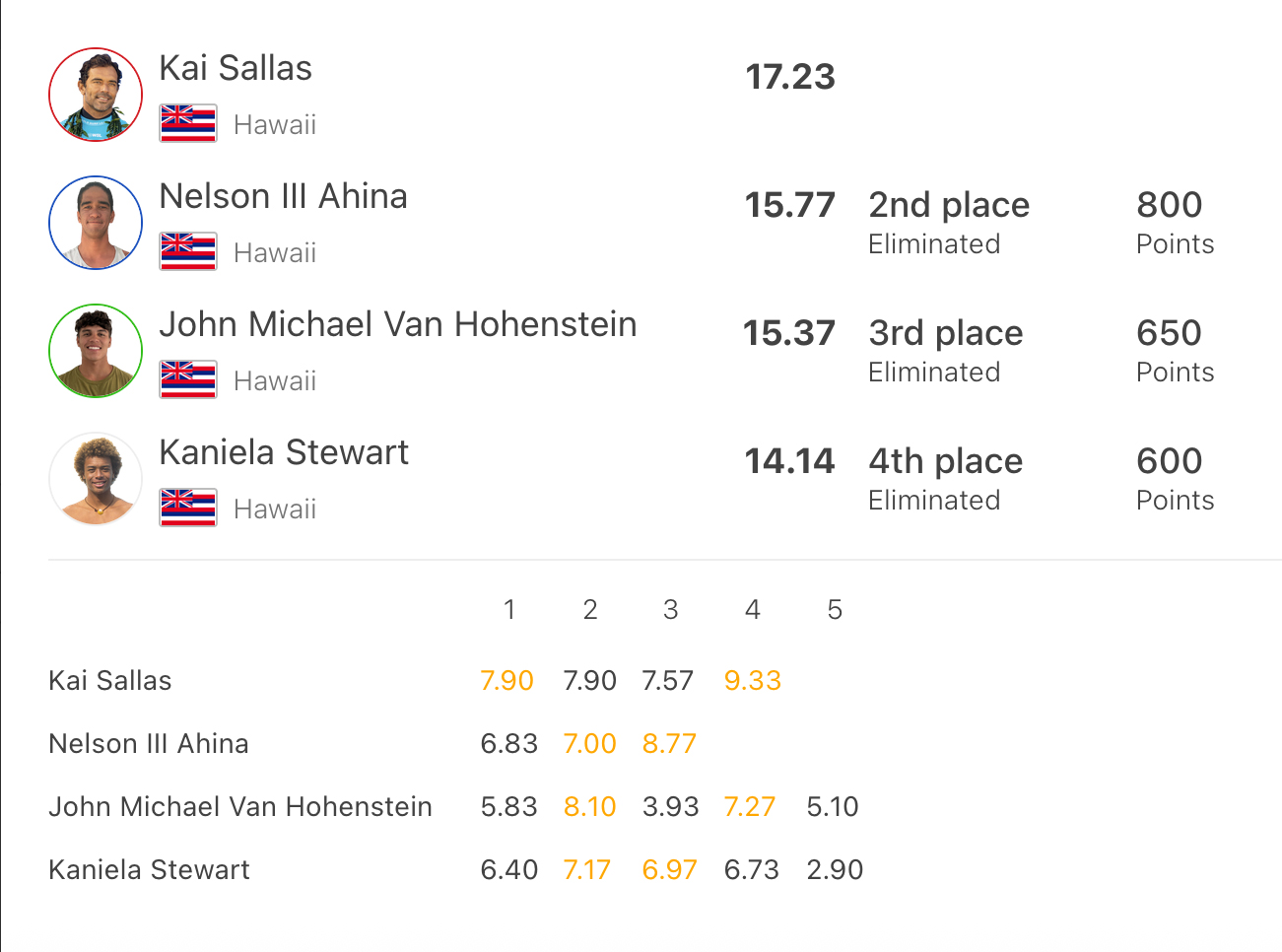Open Nelson III Ahina name heading link
Image resolution: width=1282 pixels, height=952 pixels.
[x=284, y=196]
